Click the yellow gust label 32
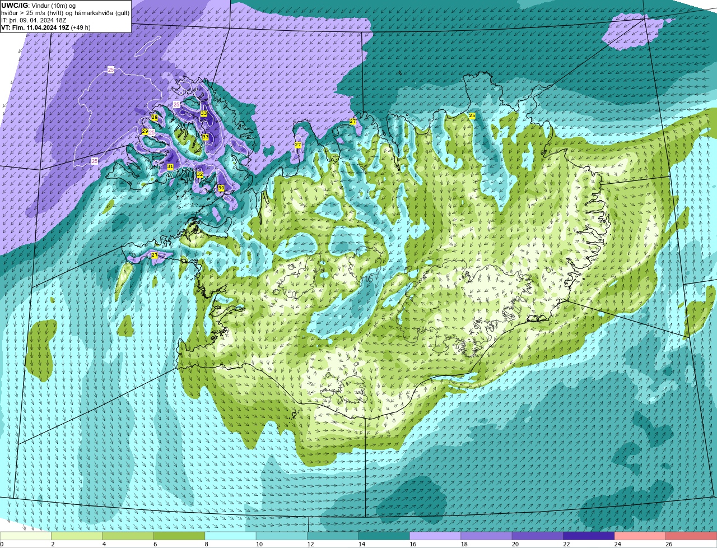Image resolution: width=717 pixels, height=548 pixels. pos(199,174)
